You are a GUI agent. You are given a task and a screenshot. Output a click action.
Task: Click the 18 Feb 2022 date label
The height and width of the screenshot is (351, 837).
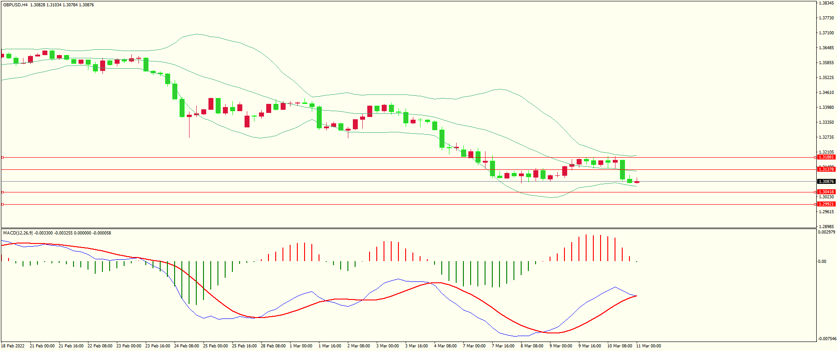click(13, 346)
